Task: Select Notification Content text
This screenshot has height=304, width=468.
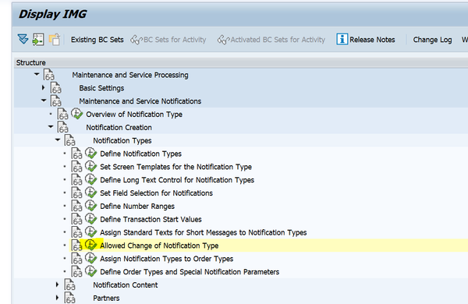Action: [x=126, y=285]
